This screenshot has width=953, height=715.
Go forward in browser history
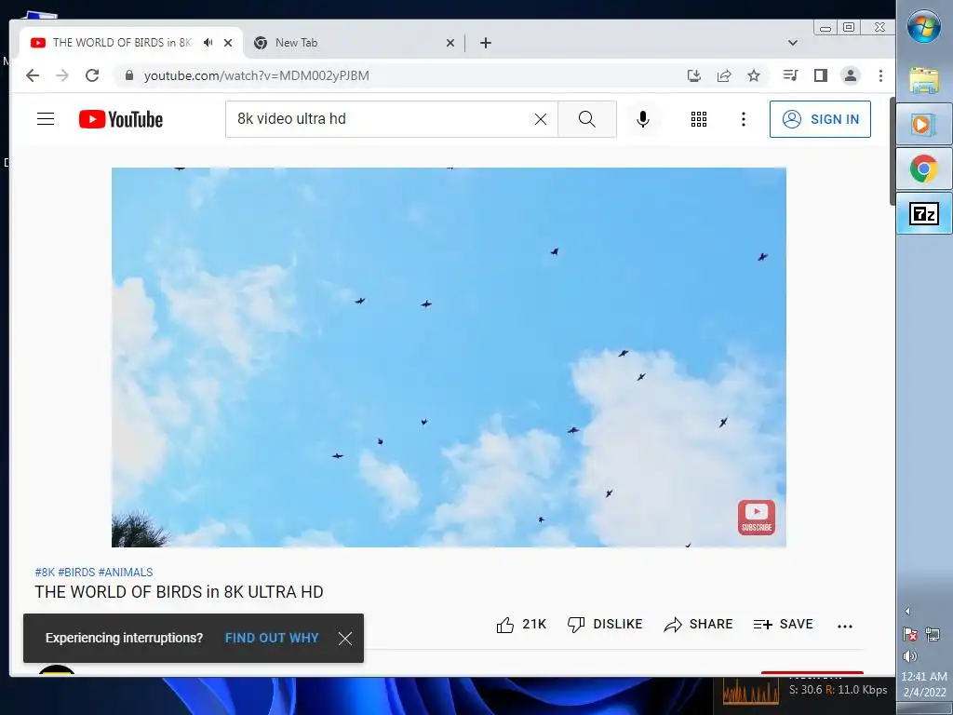click(62, 75)
